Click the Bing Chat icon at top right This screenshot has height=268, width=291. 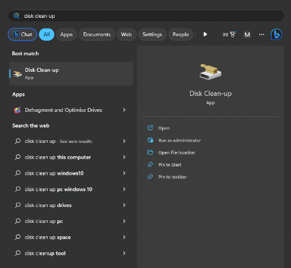276,34
